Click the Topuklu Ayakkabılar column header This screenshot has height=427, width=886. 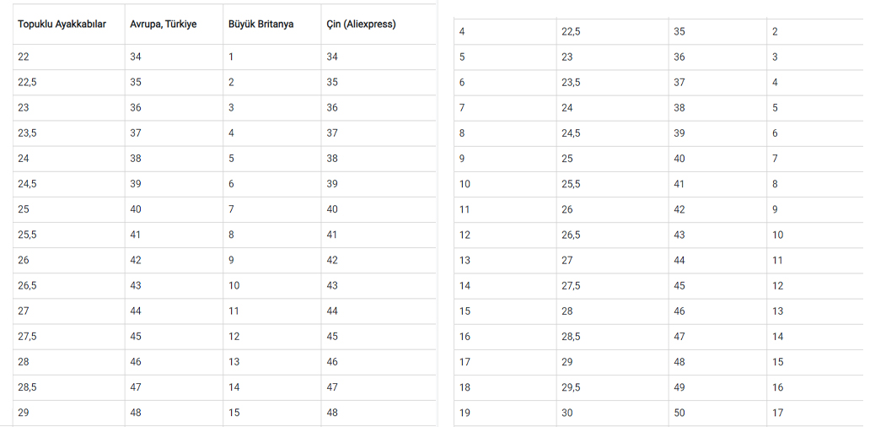point(62,24)
